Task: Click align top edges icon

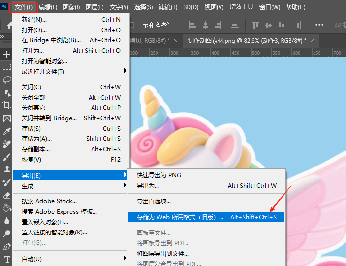Action: [255, 25]
